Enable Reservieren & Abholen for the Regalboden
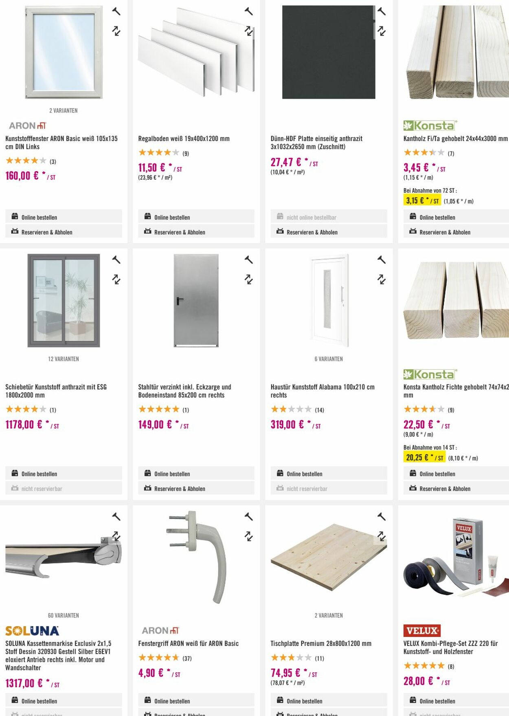This screenshot has height=716, width=509. pyautogui.click(x=180, y=232)
